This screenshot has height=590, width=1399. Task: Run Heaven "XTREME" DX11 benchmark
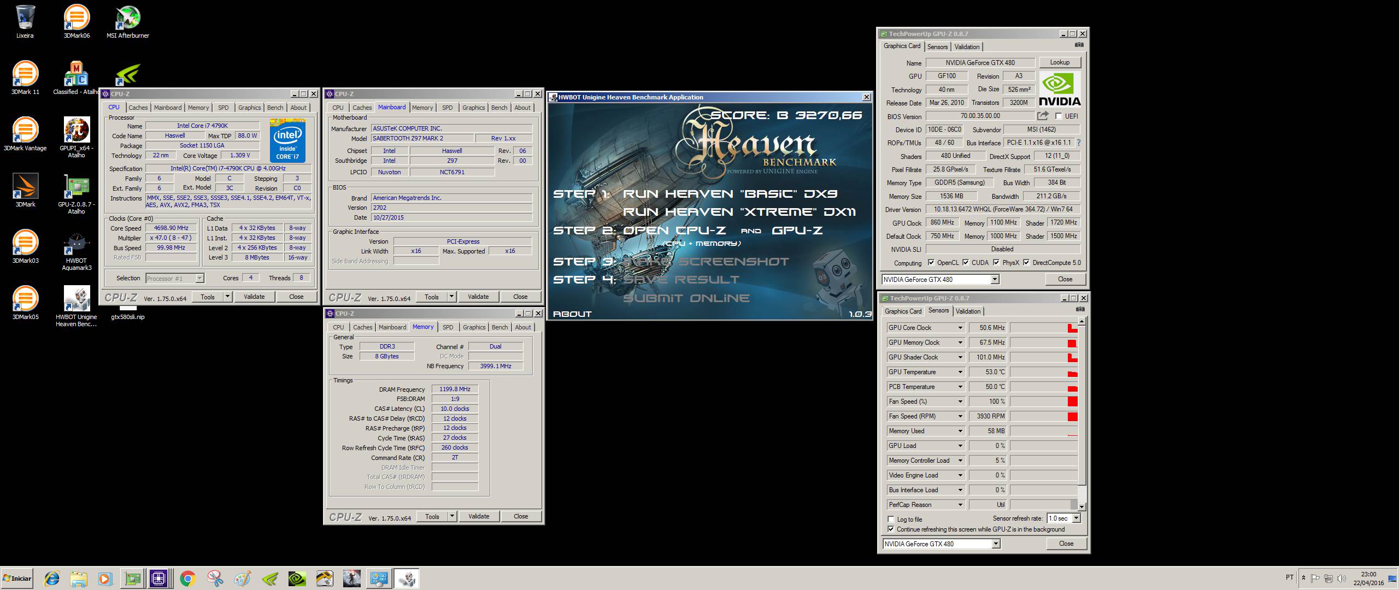[x=739, y=212]
